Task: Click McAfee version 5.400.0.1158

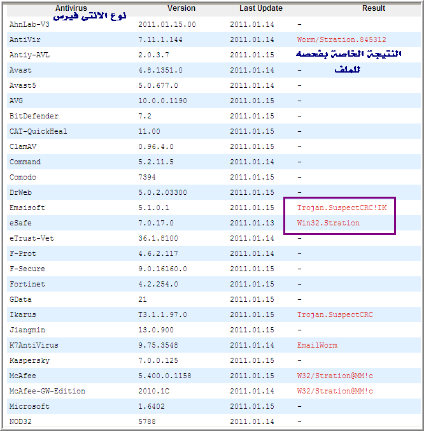Action: pyautogui.click(x=165, y=376)
